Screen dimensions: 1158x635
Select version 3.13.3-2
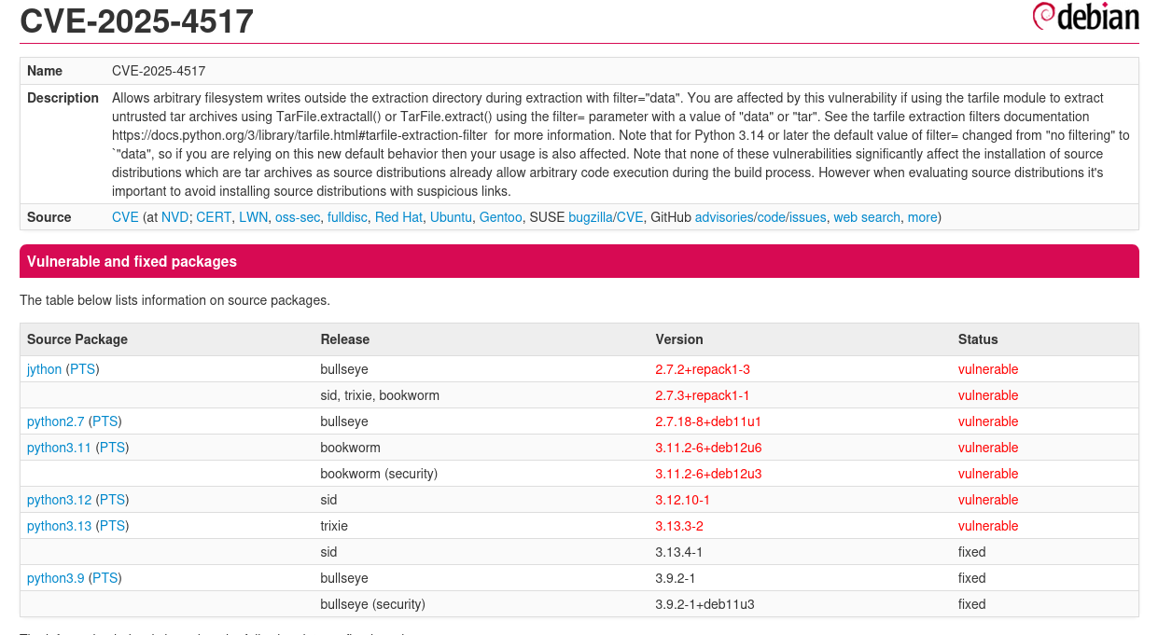click(679, 526)
